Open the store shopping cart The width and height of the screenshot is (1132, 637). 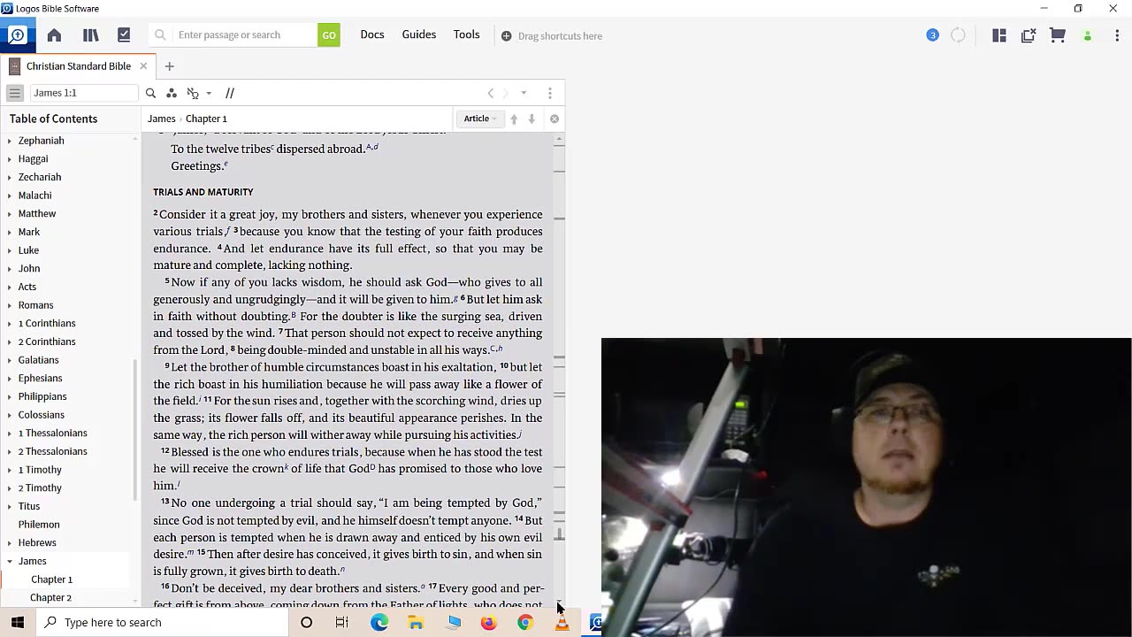point(1058,35)
